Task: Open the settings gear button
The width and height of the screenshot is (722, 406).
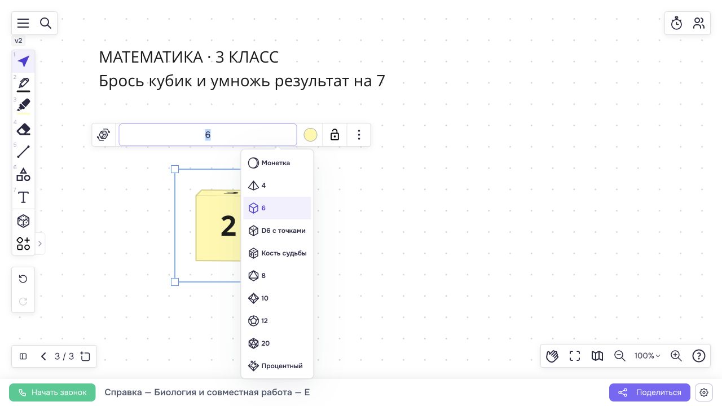Action: (704, 392)
